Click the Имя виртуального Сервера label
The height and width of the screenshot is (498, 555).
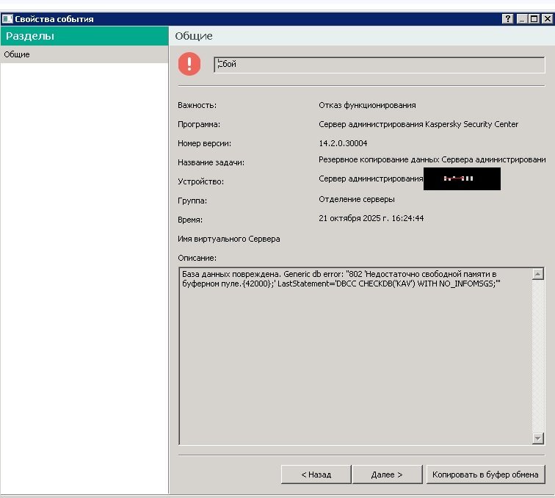(228, 239)
